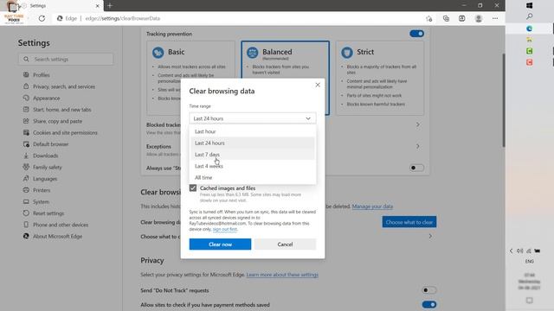The width and height of the screenshot is (554, 311).
Task: Open the favorites star icon in the toolbar
Action: (429, 18)
